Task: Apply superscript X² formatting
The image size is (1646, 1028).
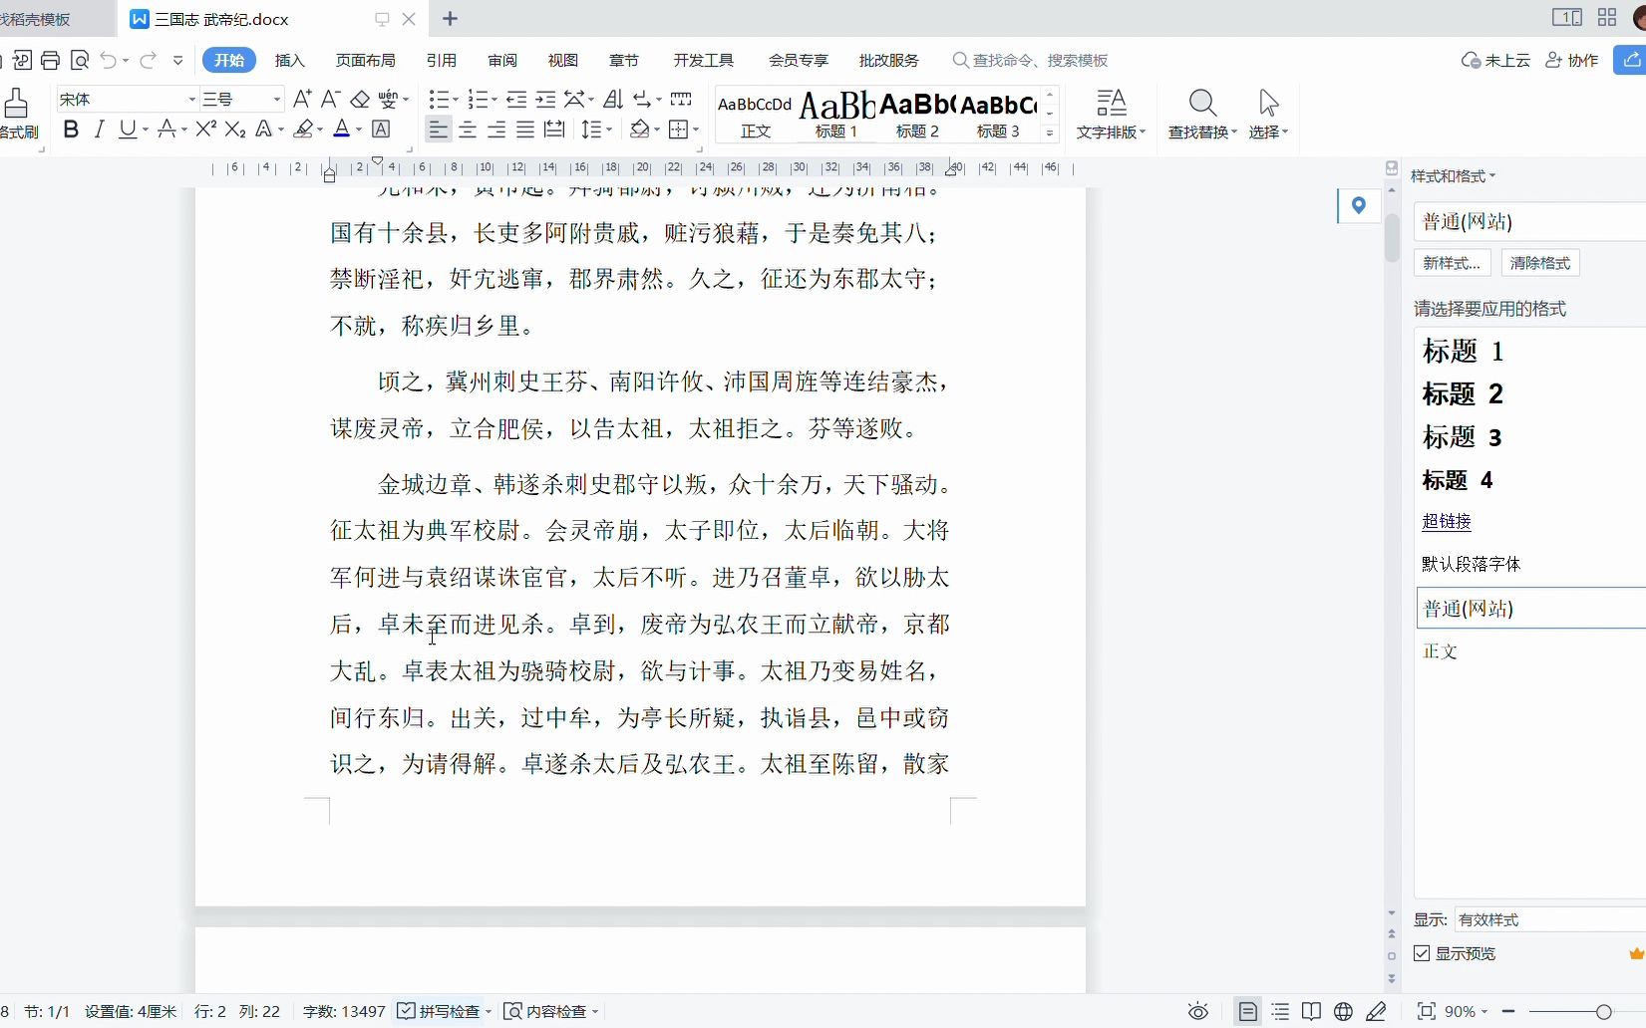Action: click(205, 129)
